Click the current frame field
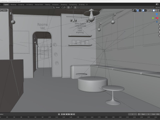Image resolution: width=160 pixels, height=120 pixels. click(x=132, y=114)
